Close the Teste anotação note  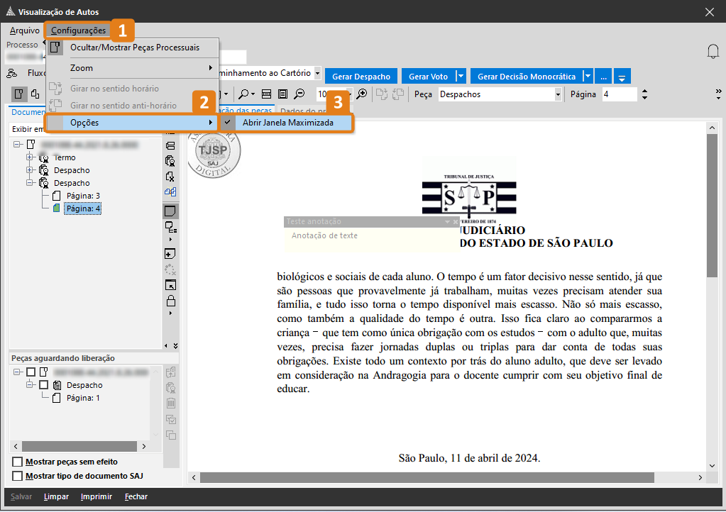click(x=455, y=221)
